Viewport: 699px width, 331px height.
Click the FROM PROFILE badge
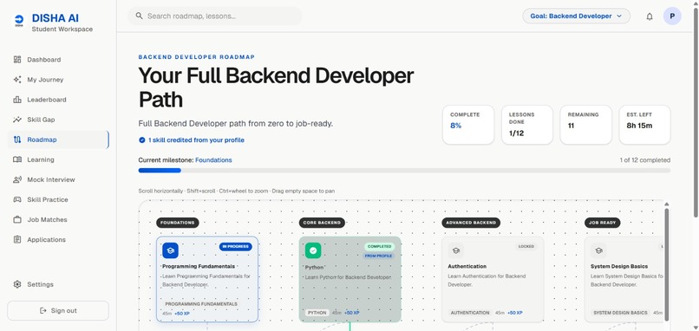click(378, 256)
